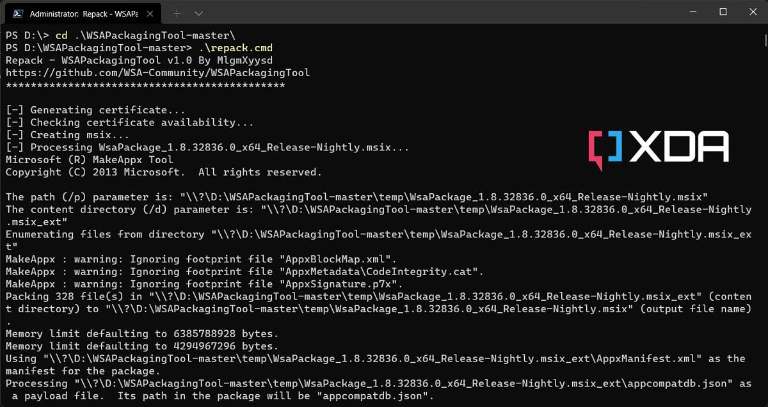Close the Repack tab using its X
Screen dimensions: 768x407
point(150,12)
